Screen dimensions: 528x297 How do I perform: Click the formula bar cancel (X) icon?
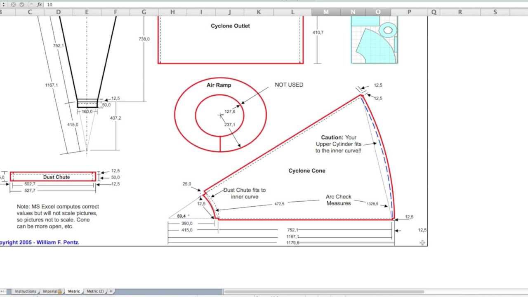tap(14, 5)
